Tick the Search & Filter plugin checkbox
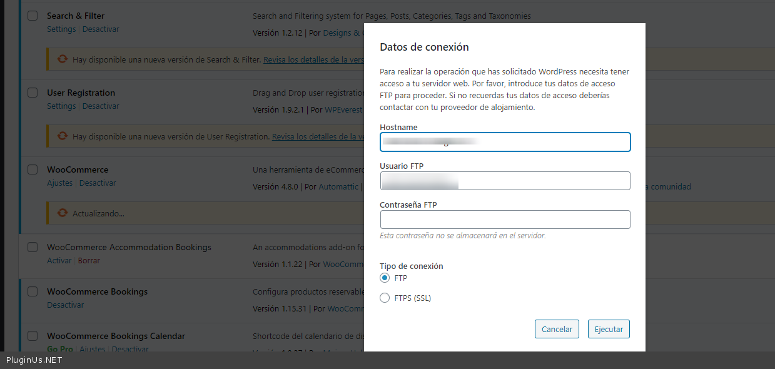 [33, 16]
